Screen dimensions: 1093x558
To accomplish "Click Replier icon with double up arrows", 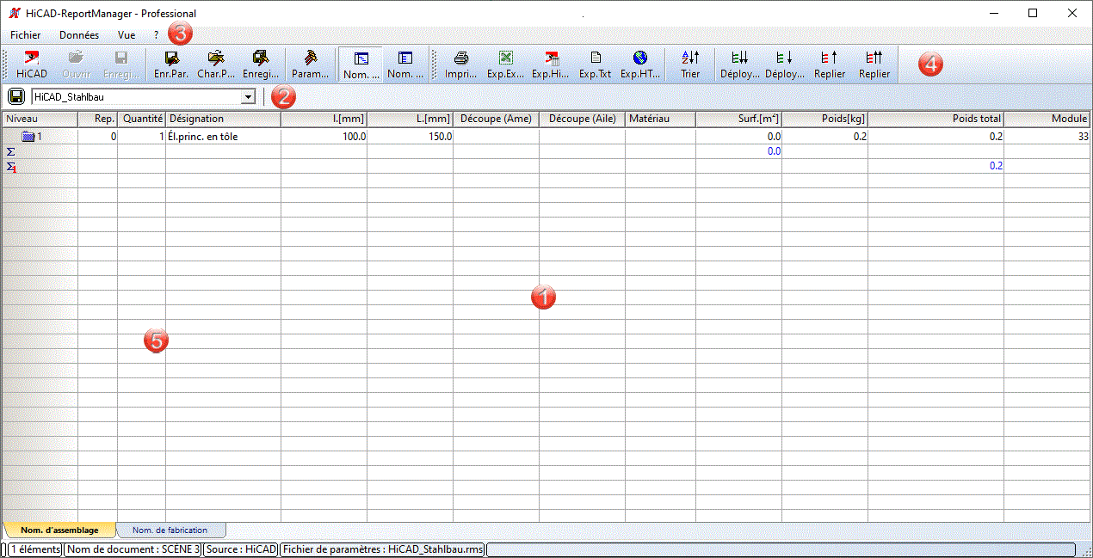I will click(874, 64).
